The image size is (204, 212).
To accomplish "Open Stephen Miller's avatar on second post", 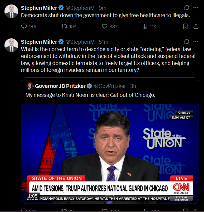I will tap(11, 45).
